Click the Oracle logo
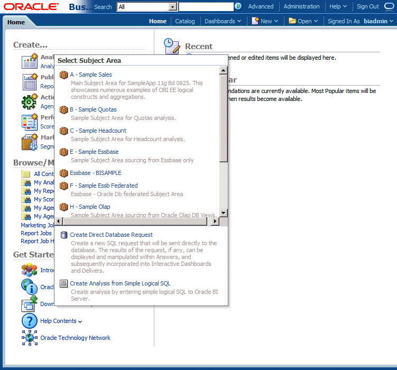 (31, 6)
